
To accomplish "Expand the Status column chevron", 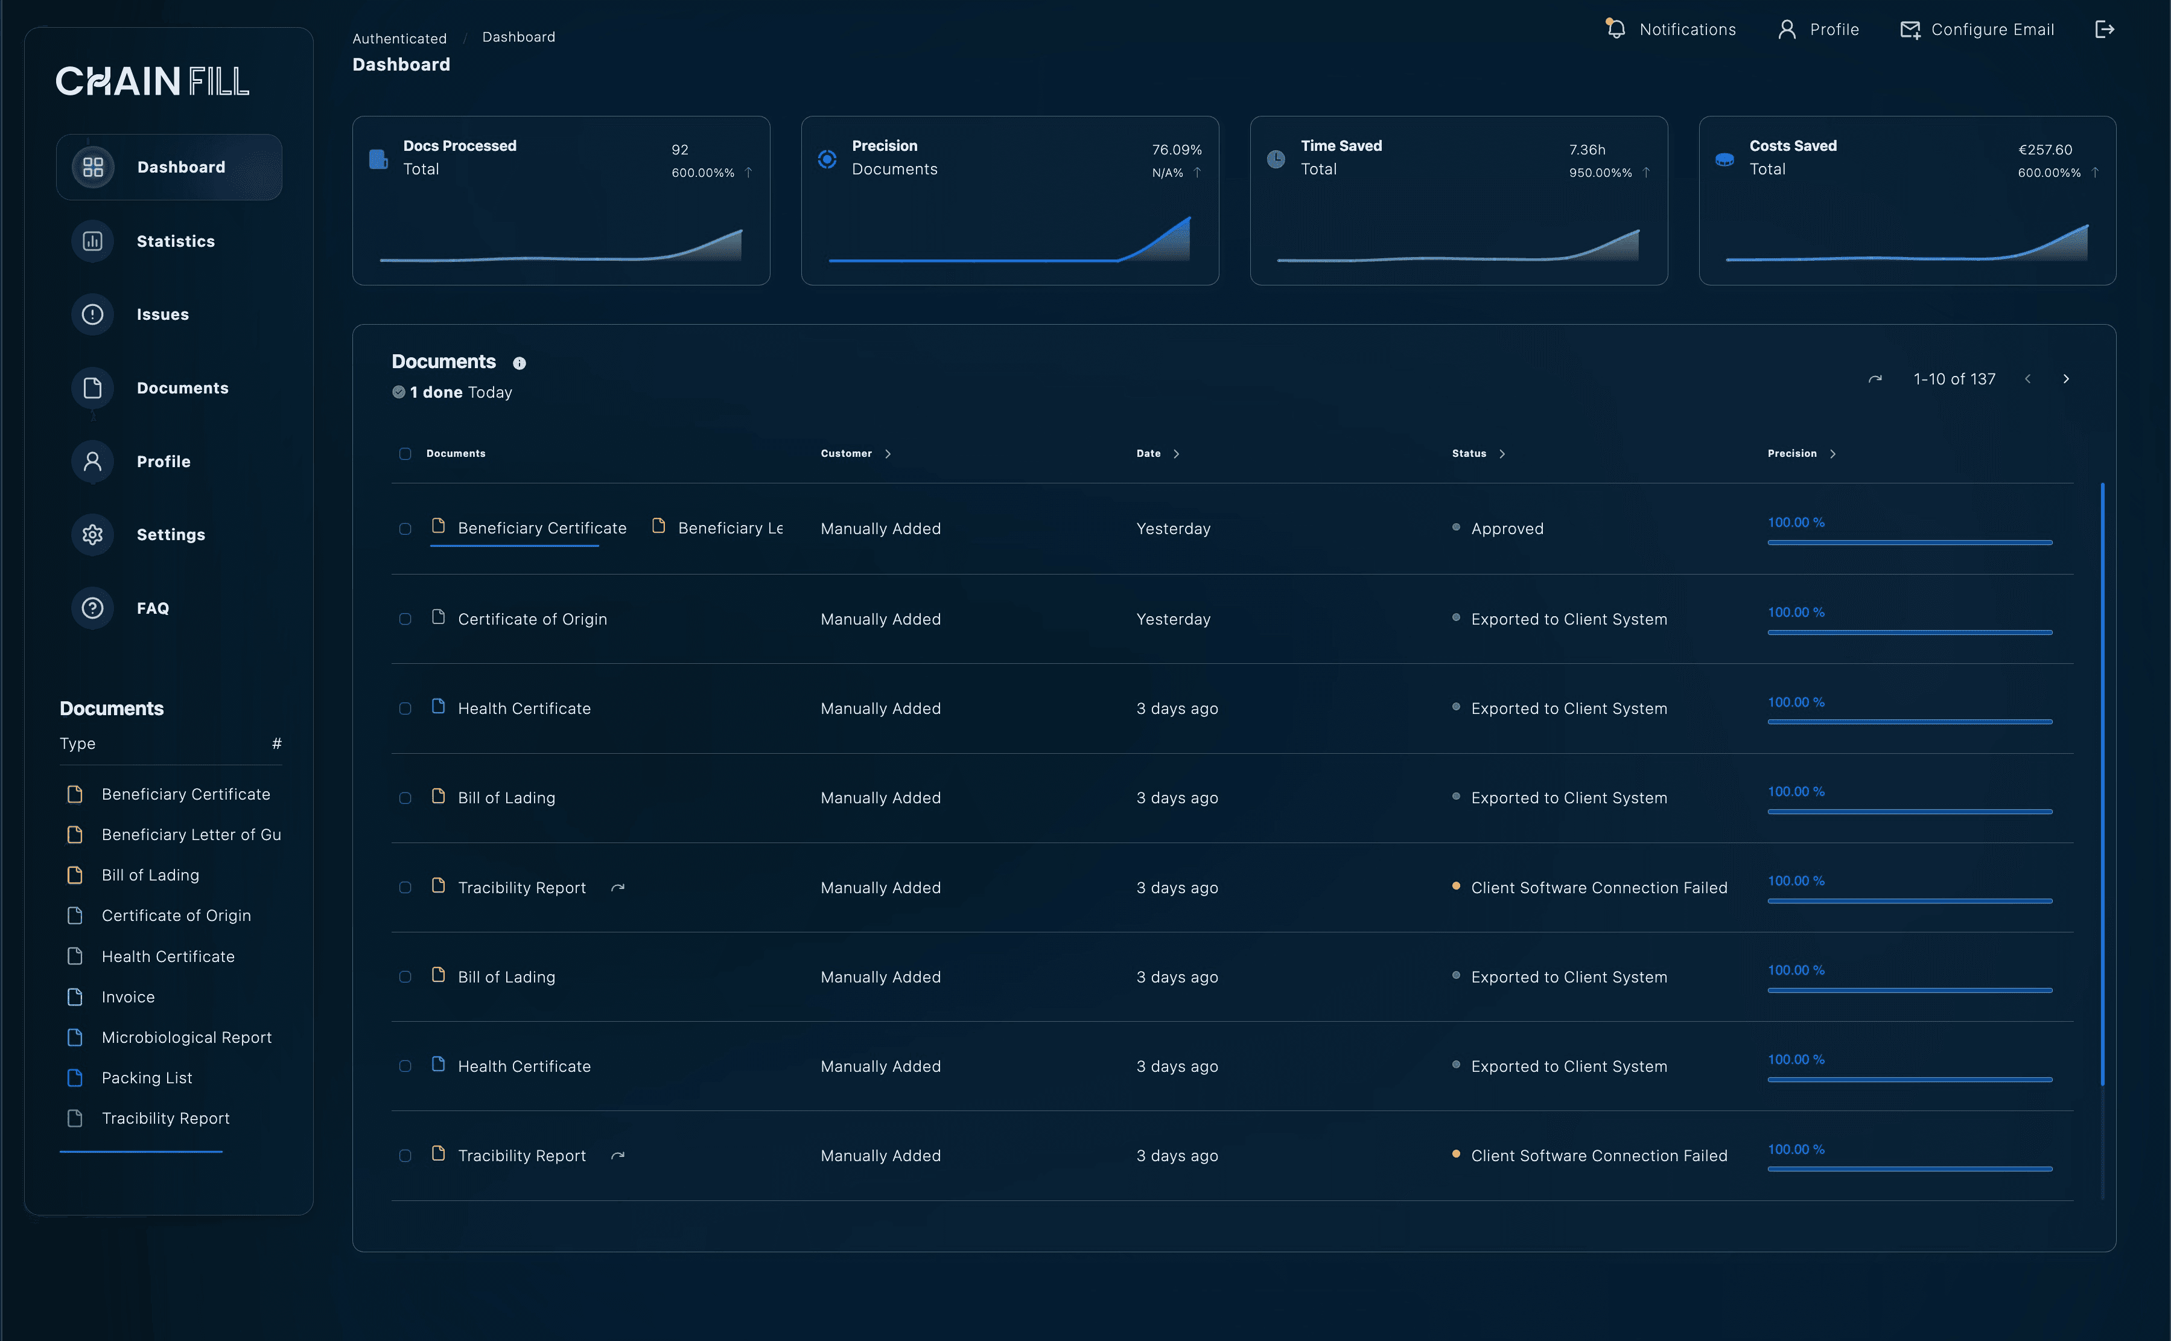I will (1502, 454).
